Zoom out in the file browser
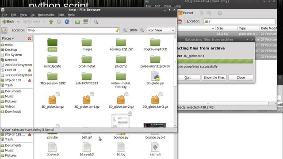The width and height of the screenshot is (283, 159). (x=125, y=30)
